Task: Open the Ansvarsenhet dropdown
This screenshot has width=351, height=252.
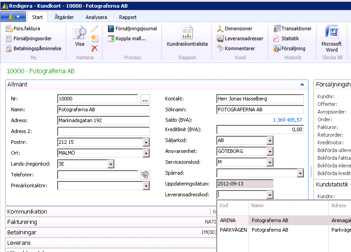Action: point(270,151)
